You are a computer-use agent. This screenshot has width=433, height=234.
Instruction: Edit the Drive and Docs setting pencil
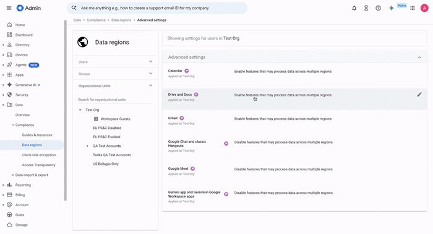click(x=419, y=94)
